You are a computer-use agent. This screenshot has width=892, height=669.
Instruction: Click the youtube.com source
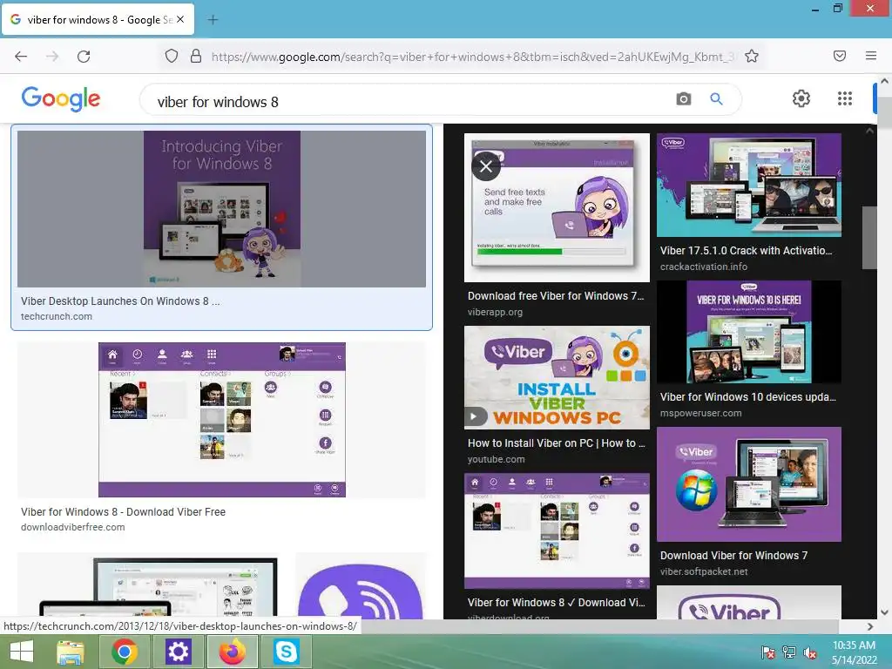496,459
